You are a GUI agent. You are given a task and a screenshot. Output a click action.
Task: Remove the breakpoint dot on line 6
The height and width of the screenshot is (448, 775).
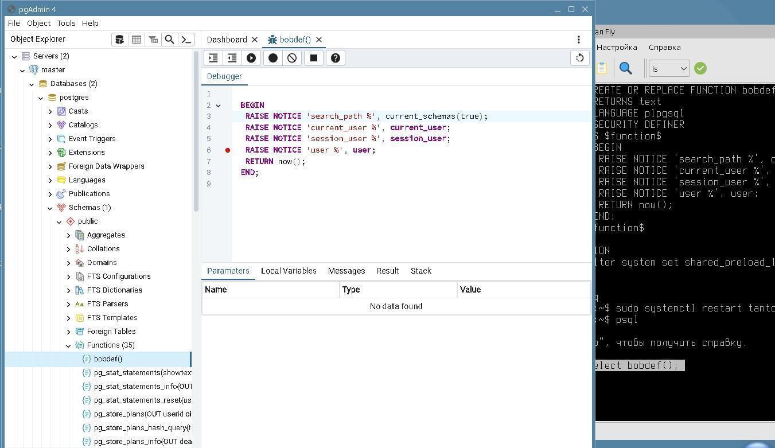point(228,150)
